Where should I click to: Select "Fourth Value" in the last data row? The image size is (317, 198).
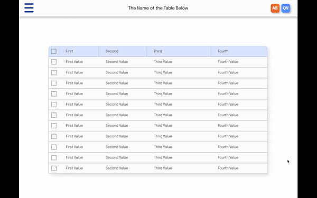tap(228, 168)
